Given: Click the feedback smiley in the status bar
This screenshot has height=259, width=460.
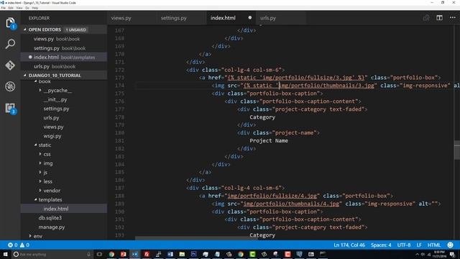Looking at the screenshot, I should [450, 245].
